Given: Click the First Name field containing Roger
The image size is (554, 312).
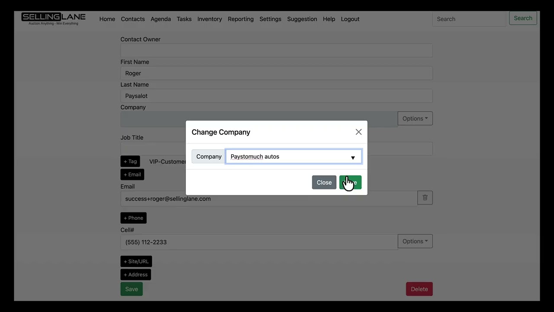Looking at the screenshot, I should tap(277, 73).
